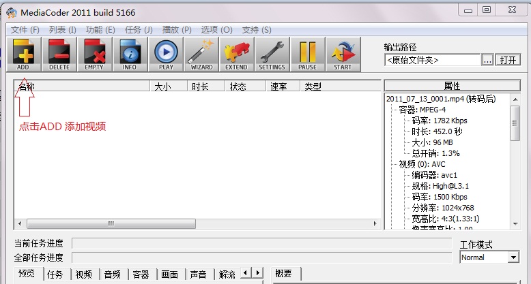Click the EMPTY list icon
The image size is (531, 284).
[94, 54]
